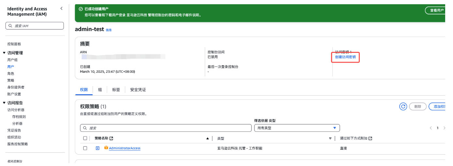Check the AdministratorAccess row checkbox
The height and width of the screenshot is (166, 453).
click(85, 148)
